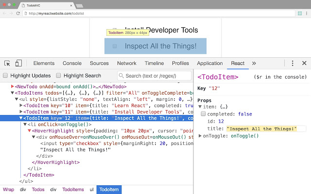Close the DevTools panel
Screen dimensions: 311x194
point(304,63)
